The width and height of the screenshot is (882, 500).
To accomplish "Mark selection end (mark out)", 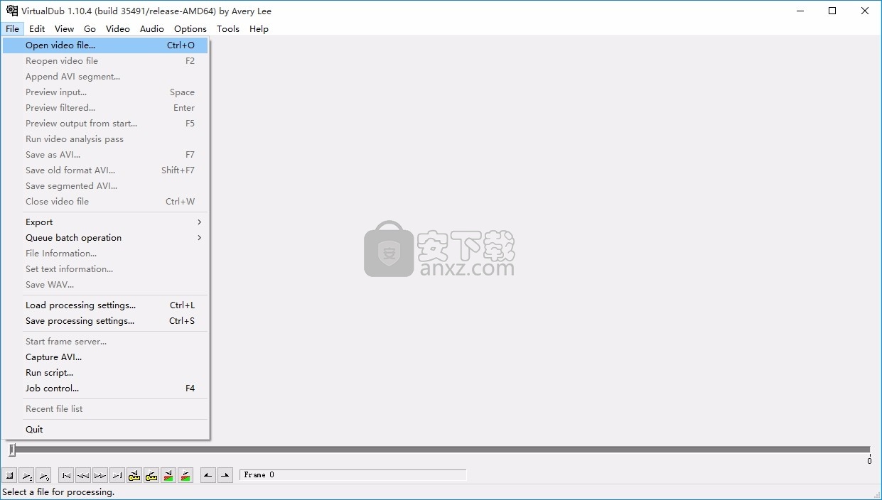I will click(225, 475).
